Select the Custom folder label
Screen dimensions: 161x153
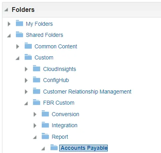point(44,57)
